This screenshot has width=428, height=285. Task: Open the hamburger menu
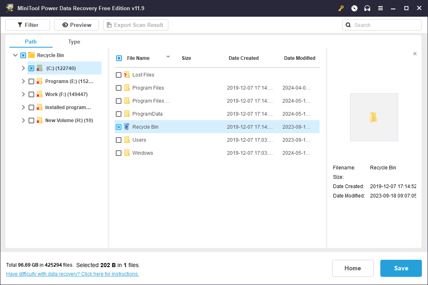coord(380,8)
